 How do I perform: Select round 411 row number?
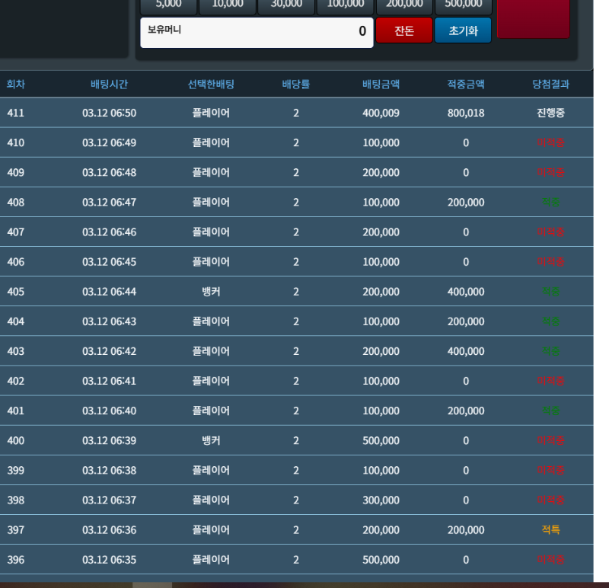pos(16,113)
